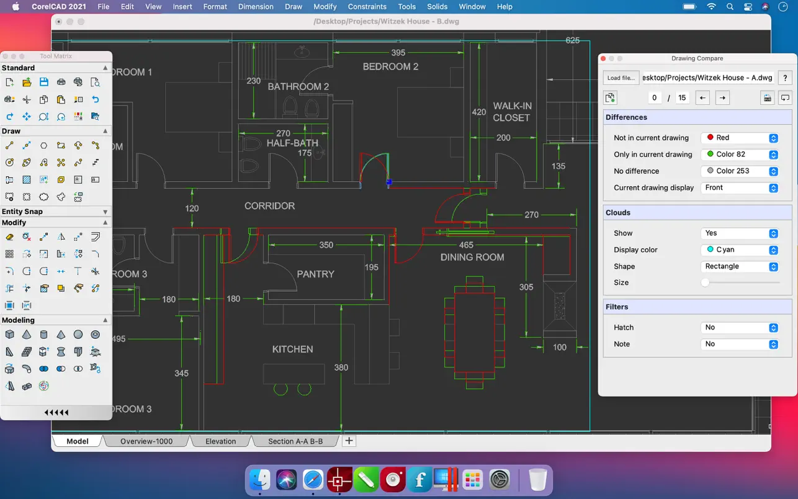Open 'Not in current drawing' color dropdown
Image resolution: width=798 pixels, height=499 pixels.
tap(739, 138)
